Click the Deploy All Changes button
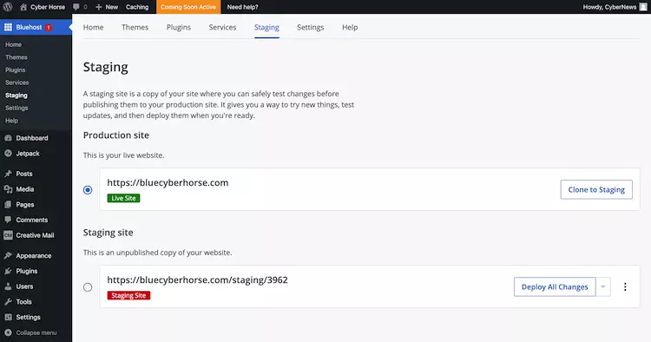Screen dimensions: 651x342 click(555, 286)
